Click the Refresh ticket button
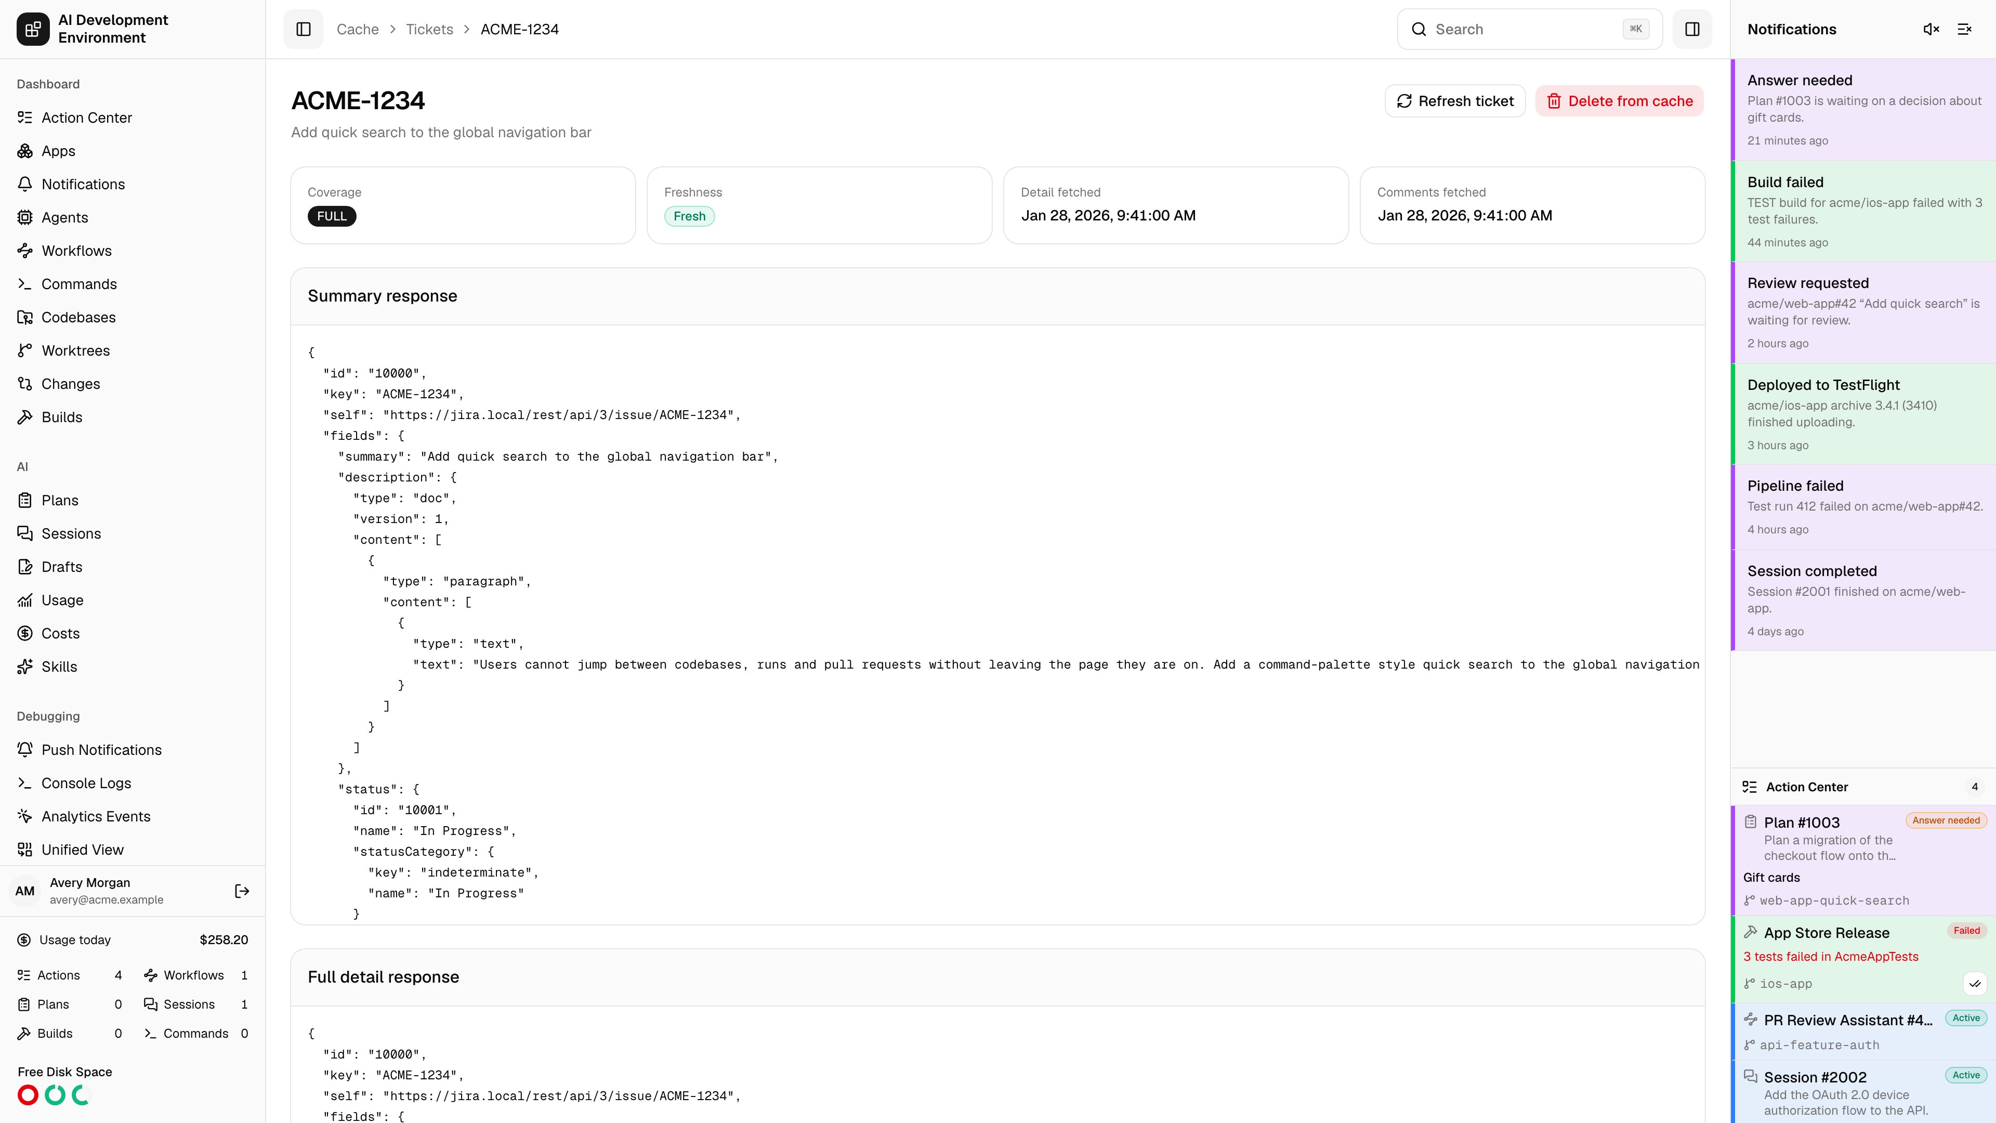This screenshot has width=1996, height=1123. click(1454, 101)
